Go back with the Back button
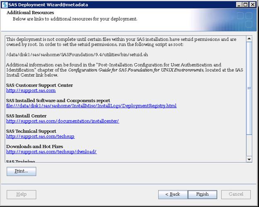The image size is (259, 207). click(x=173, y=195)
